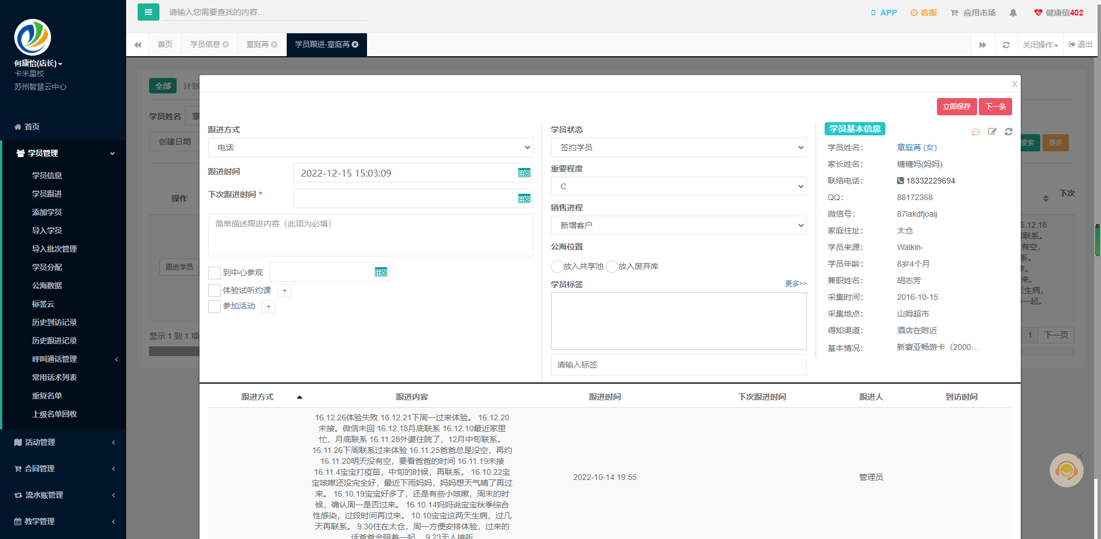This screenshot has width=1101, height=539.
Task: Click the edit icon in 学员基本信息
Action: click(992, 132)
